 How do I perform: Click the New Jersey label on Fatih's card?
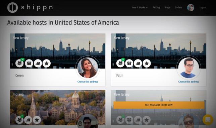[121, 38]
